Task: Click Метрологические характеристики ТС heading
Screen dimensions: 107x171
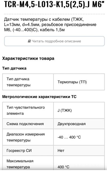Action: pyautogui.click(x=39, y=97)
